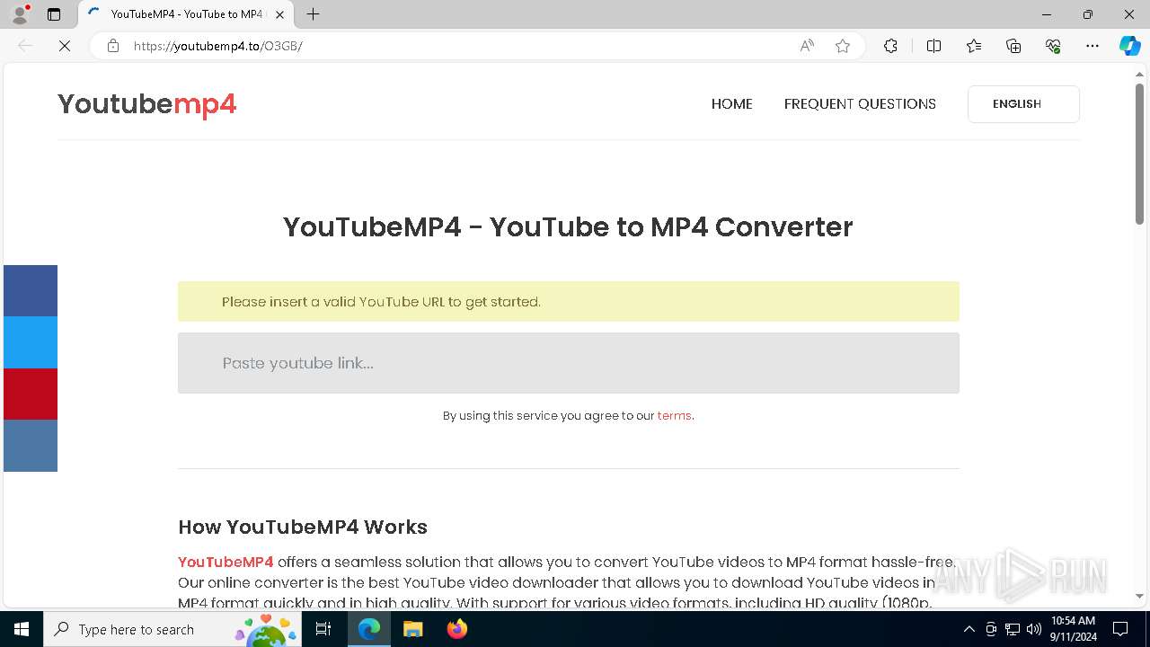1150x647 pixels.
Task: Open Collections in Edge toolbar
Action: [1013, 46]
